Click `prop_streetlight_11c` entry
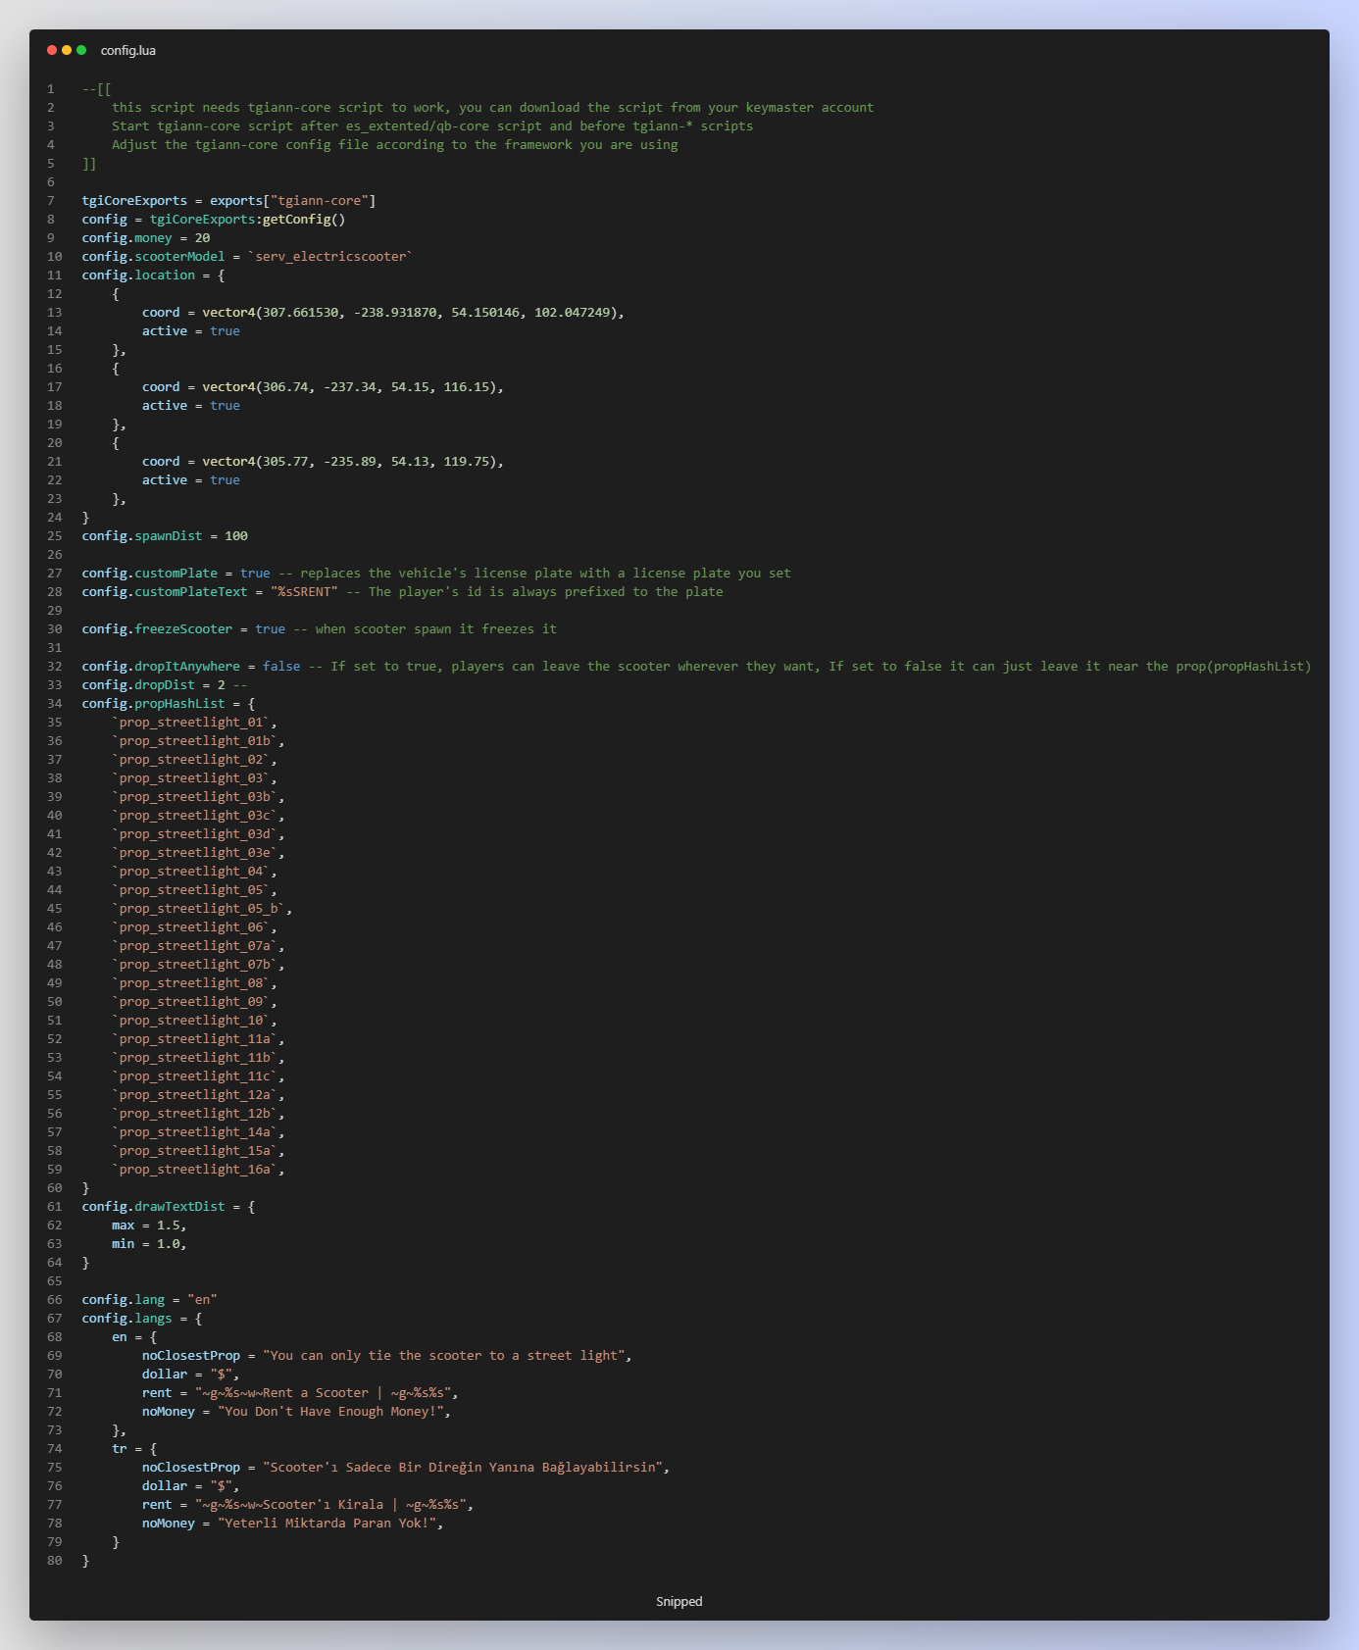 [198, 1076]
